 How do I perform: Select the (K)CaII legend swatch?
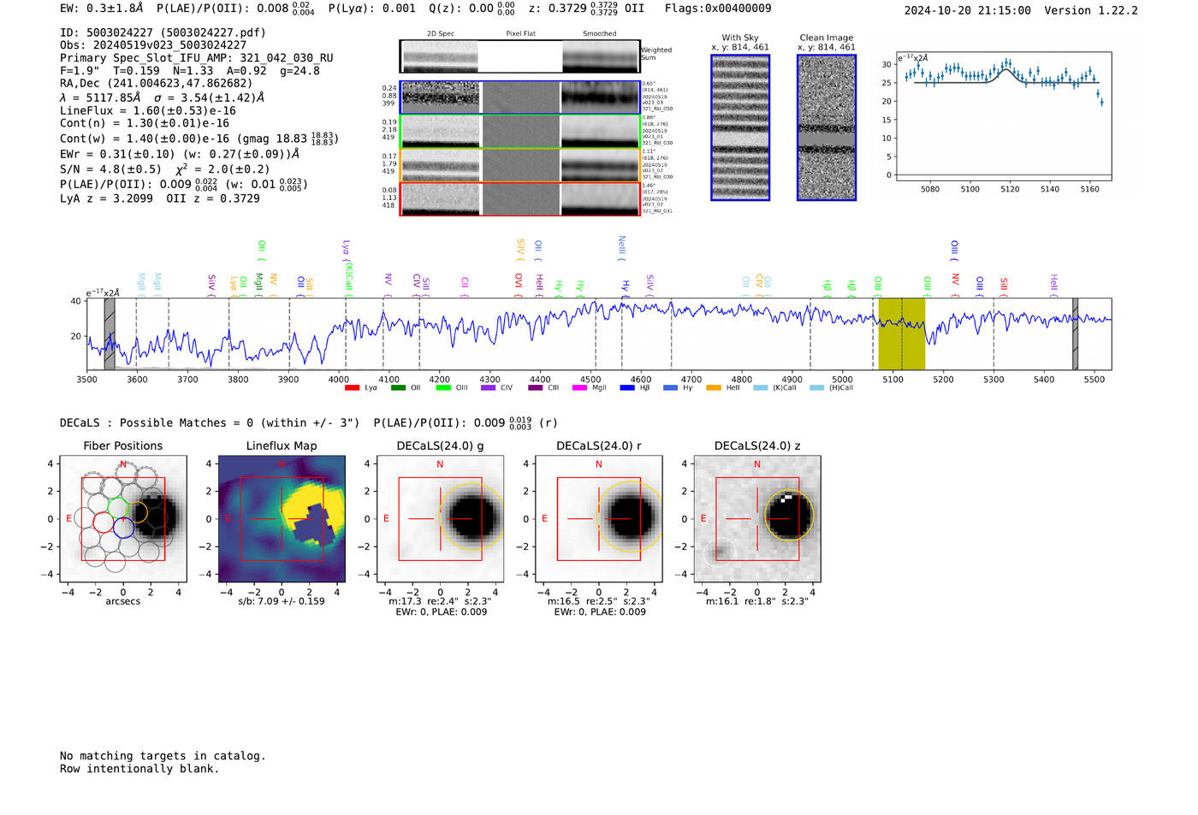[761, 388]
